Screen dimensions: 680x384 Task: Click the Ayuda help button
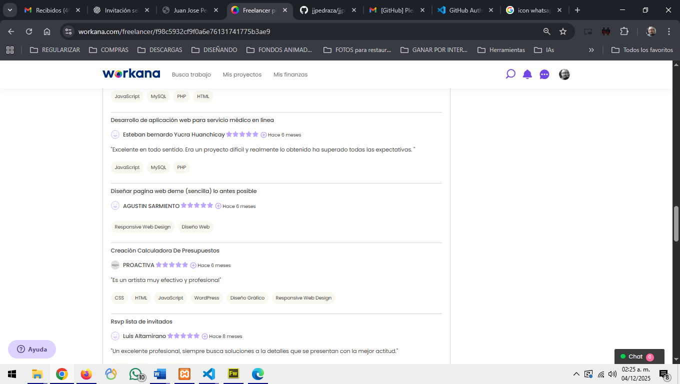[x=32, y=349]
